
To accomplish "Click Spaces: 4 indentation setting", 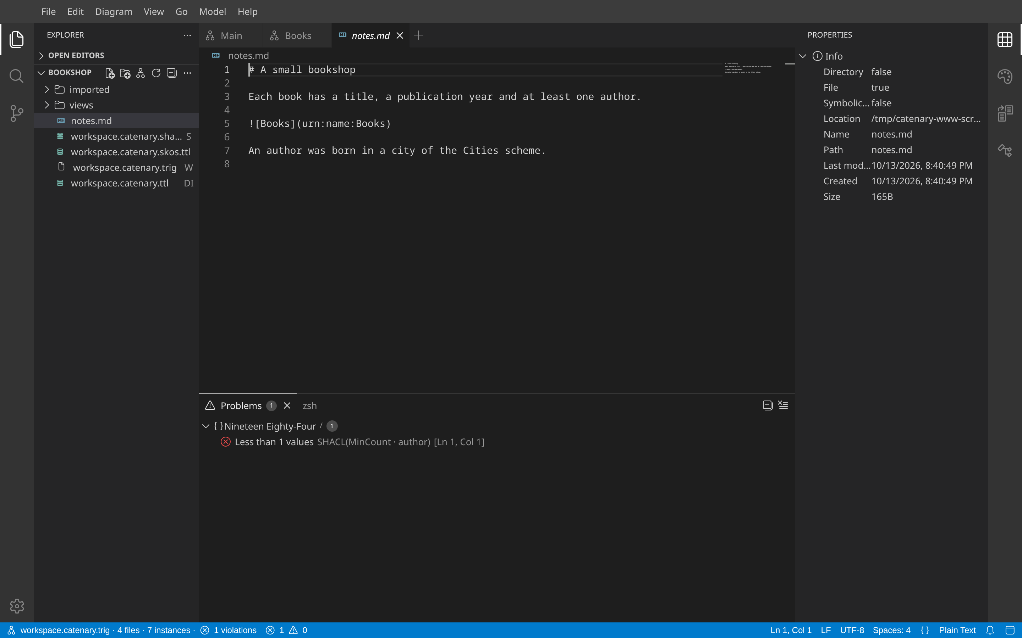I will 891,630.
